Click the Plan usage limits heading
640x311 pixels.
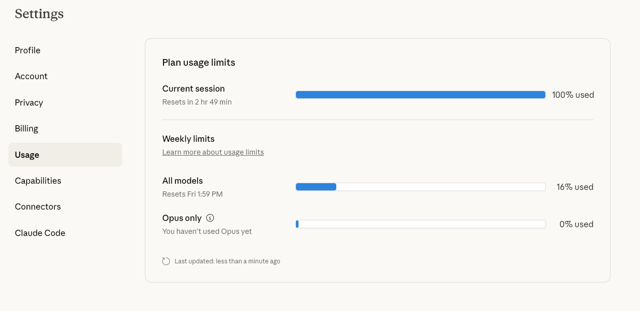click(199, 63)
